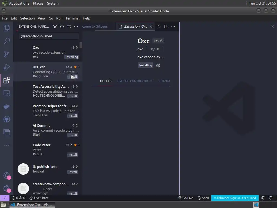This screenshot has height=208, width=277.
Task: Show additional views ellipsis in activity bar
Action: [7, 145]
